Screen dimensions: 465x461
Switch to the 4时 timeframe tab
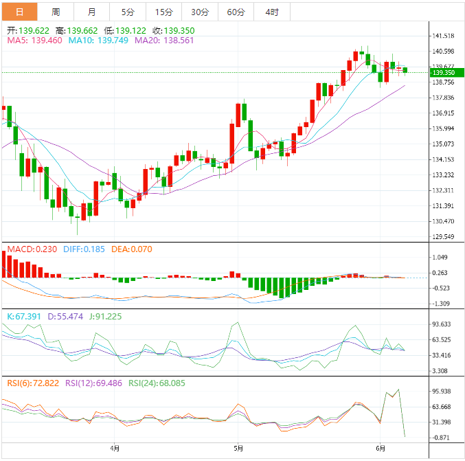click(x=272, y=12)
